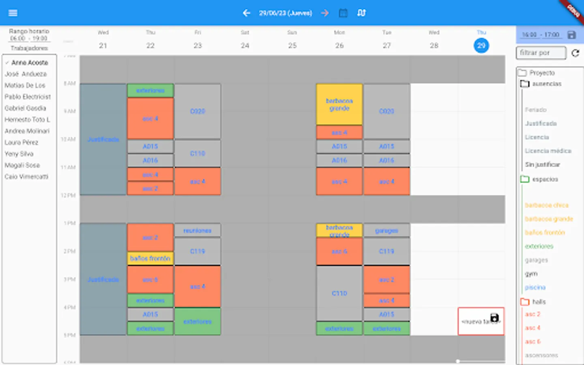Screen dimensions: 584x365
Task: Click the Proyecto folder icon
Action: [x=522, y=73]
